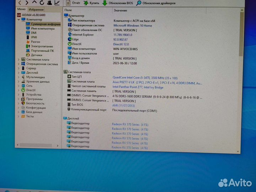Expand the Хранение данных tree node

(18, 81)
